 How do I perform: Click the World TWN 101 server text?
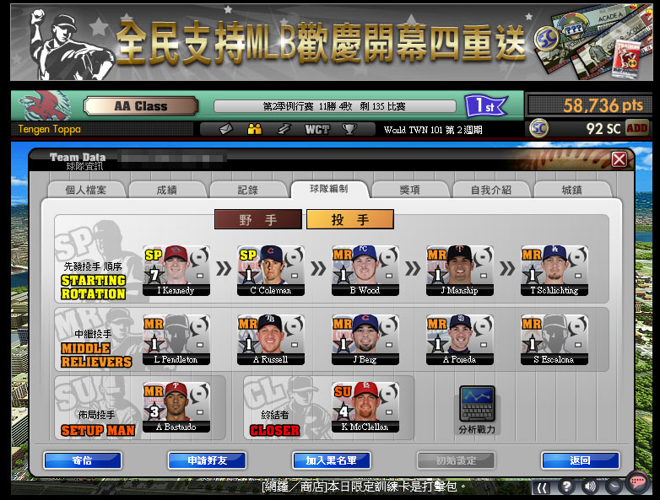[433, 130]
